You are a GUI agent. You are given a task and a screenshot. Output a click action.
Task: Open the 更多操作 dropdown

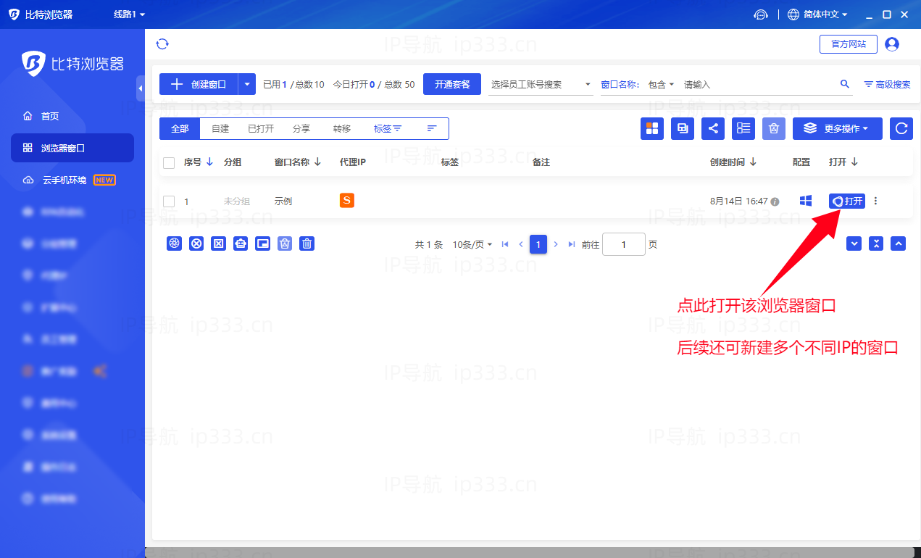pos(837,128)
